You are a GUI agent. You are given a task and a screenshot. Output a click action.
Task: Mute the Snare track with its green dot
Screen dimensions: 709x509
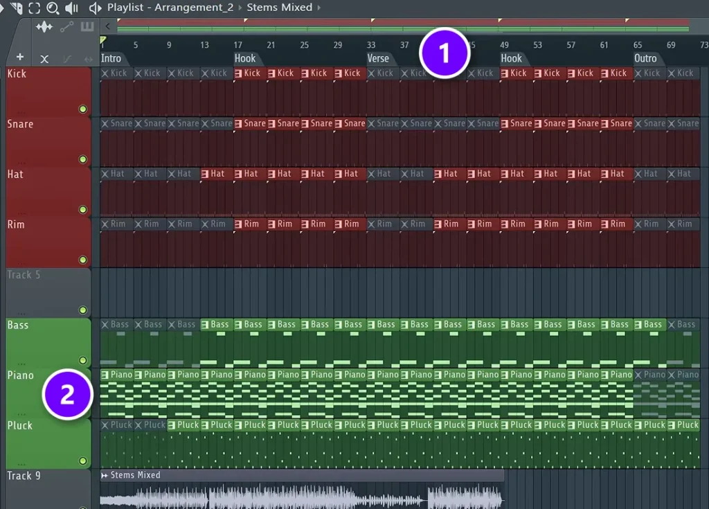pyautogui.click(x=83, y=159)
